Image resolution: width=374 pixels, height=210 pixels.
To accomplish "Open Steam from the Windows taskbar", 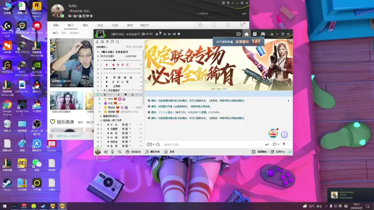I will click(43, 206).
